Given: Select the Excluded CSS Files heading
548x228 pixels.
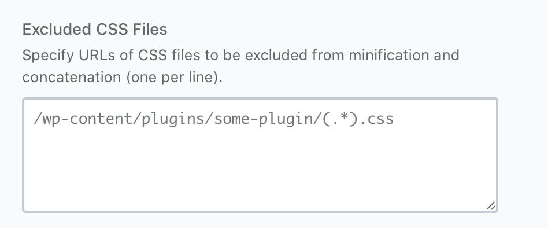Looking at the screenshot, I should click(x=95, y=30).
